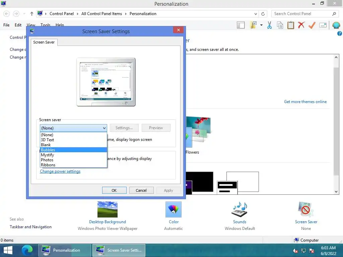The width and height of the screenshot is (343, 257).
Task: Click the Settings... button
Action: point(124,128)
